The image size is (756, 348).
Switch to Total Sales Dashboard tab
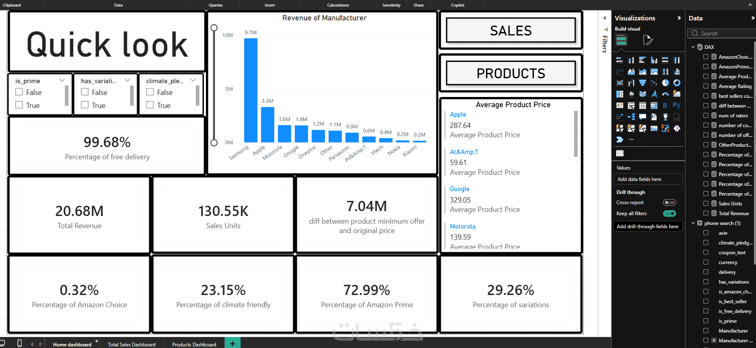pyautogui.click(x=132, y=344)
